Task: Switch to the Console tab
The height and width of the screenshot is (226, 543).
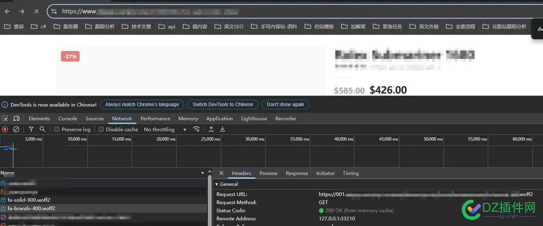Action: click(67, 119)
